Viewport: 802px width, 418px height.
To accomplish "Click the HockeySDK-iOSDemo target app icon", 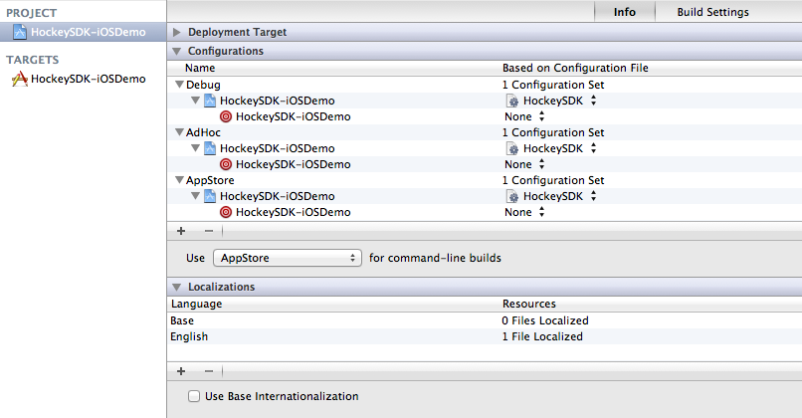I will pyautogui.click(x=20, y=79).
